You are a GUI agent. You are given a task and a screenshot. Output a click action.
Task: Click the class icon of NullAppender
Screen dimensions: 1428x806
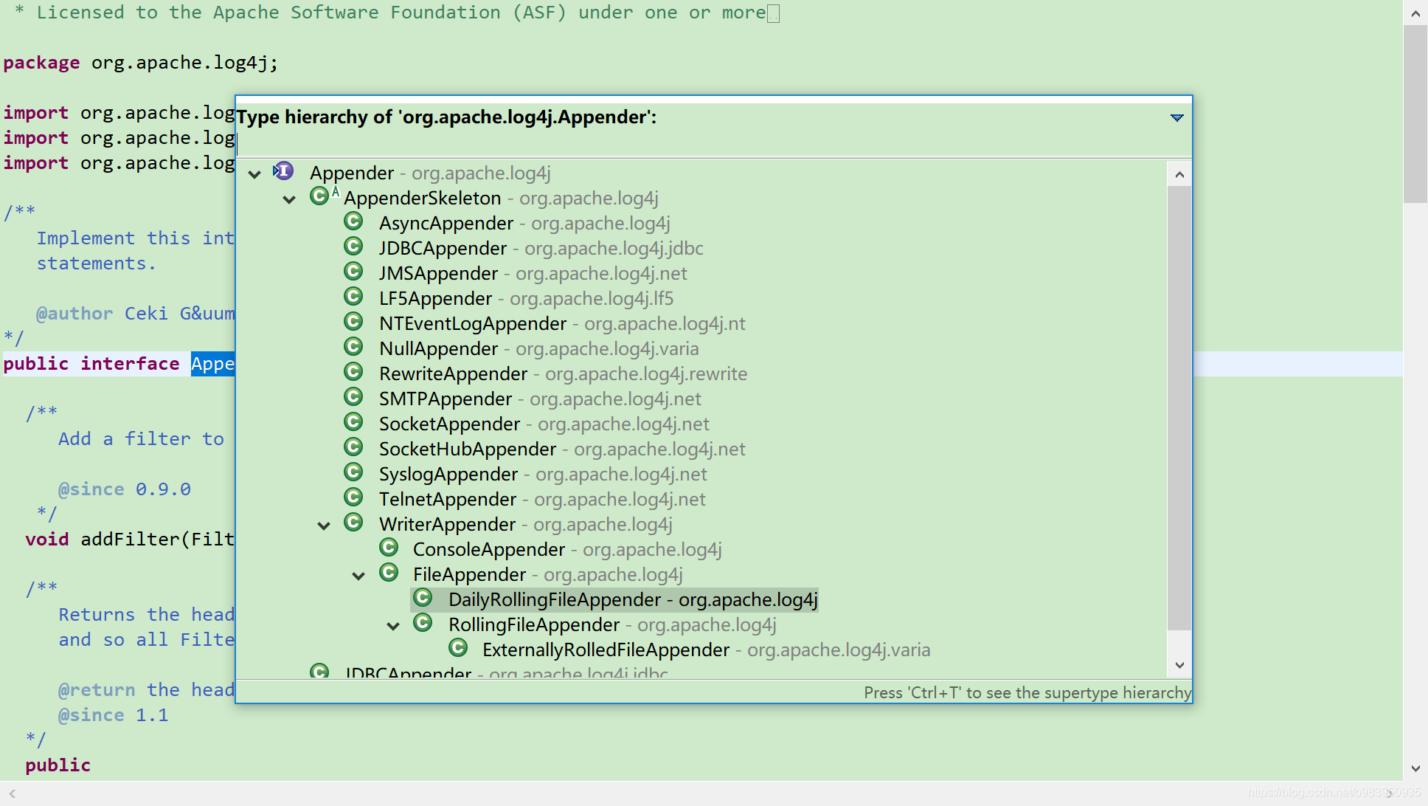354,347
